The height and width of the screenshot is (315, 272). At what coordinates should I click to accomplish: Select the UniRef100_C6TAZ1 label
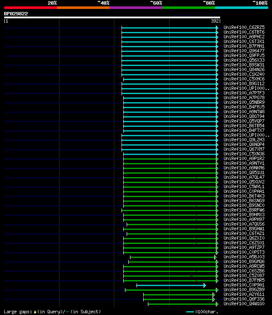tap(244, 234)
